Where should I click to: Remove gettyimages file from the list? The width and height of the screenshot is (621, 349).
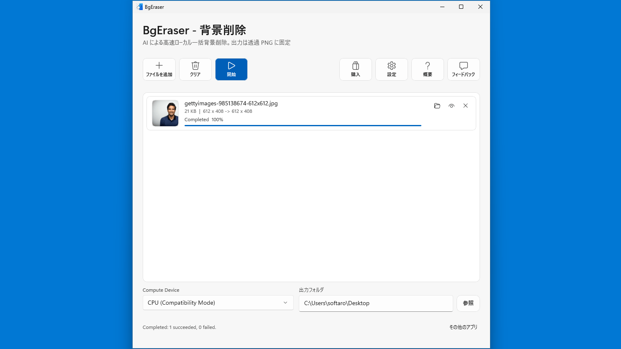click(465, 106)
